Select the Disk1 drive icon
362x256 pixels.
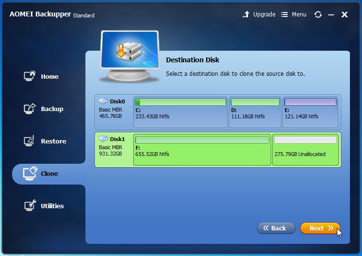pyautogui.click(x=103, y=139)
